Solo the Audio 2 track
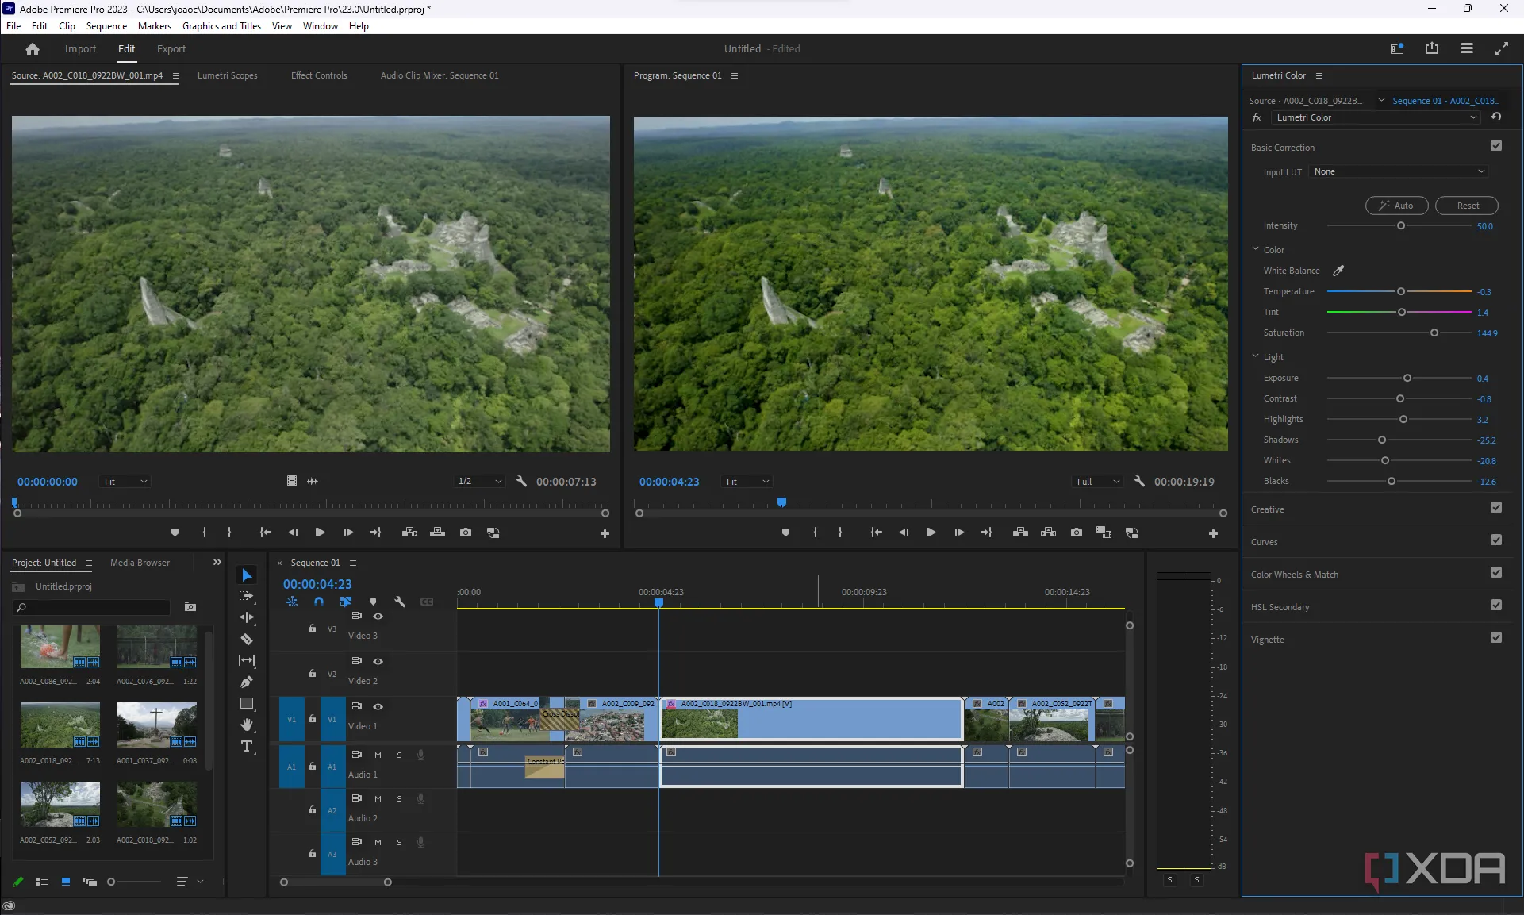Viewport: 1524px width, 915px height. pos(399,798)
